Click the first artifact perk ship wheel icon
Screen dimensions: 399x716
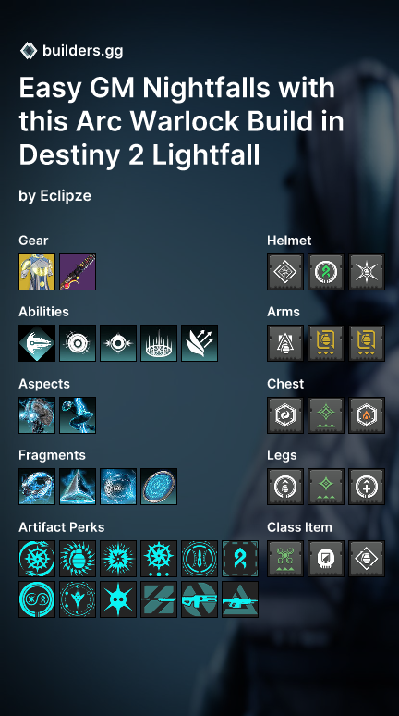(x=37, y=559)
